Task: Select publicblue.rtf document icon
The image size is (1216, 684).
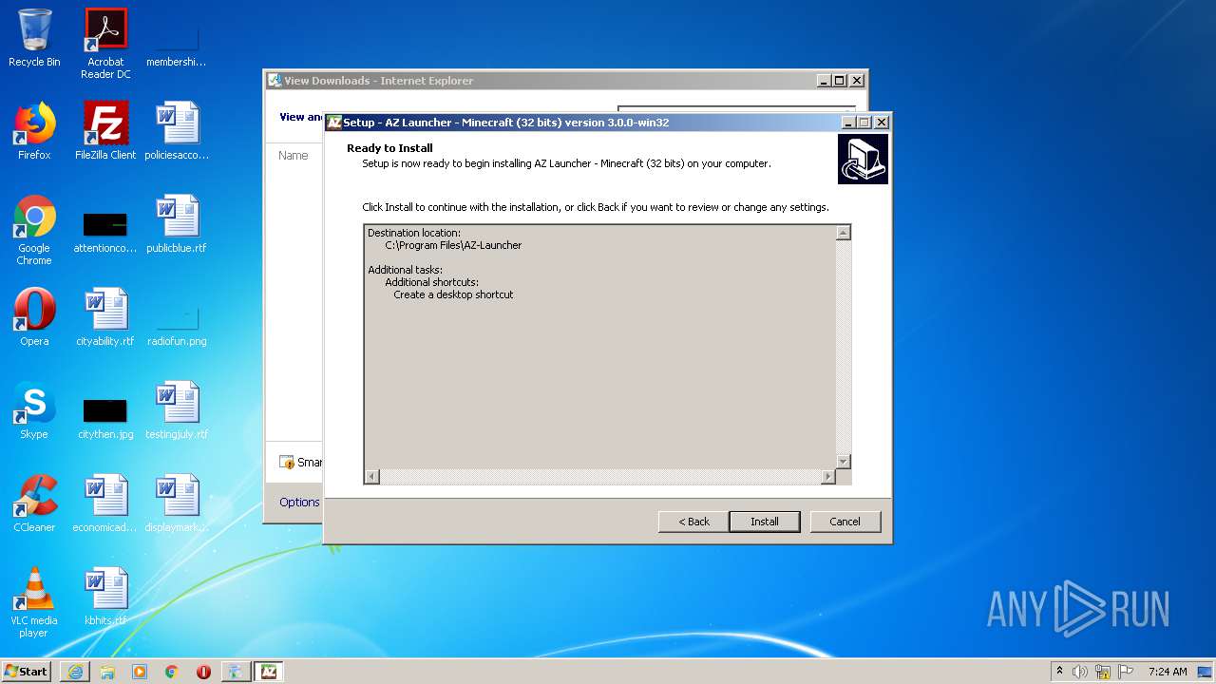Action: [x=177, y=224]
